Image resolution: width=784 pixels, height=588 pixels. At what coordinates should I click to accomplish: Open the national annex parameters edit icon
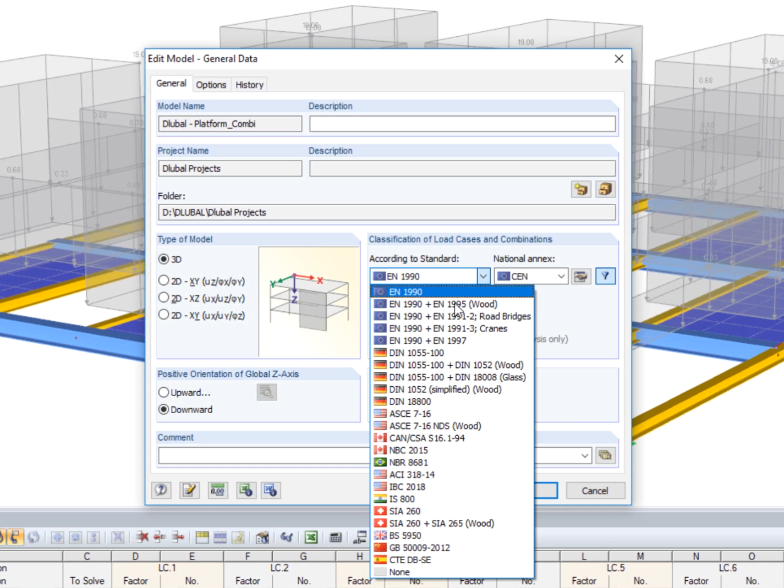click(x=580, y=276)
